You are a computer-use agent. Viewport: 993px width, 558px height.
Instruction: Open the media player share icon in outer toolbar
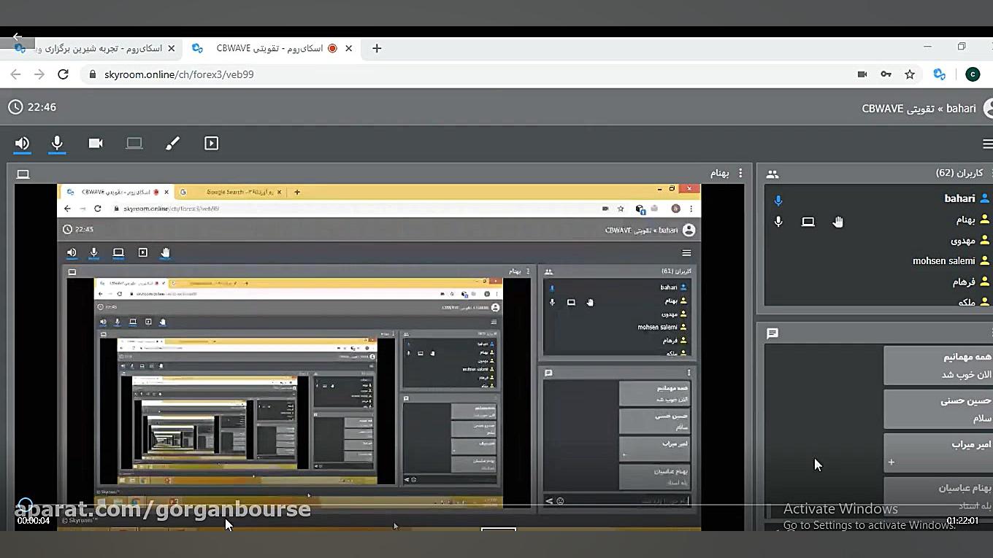(211, 144)
